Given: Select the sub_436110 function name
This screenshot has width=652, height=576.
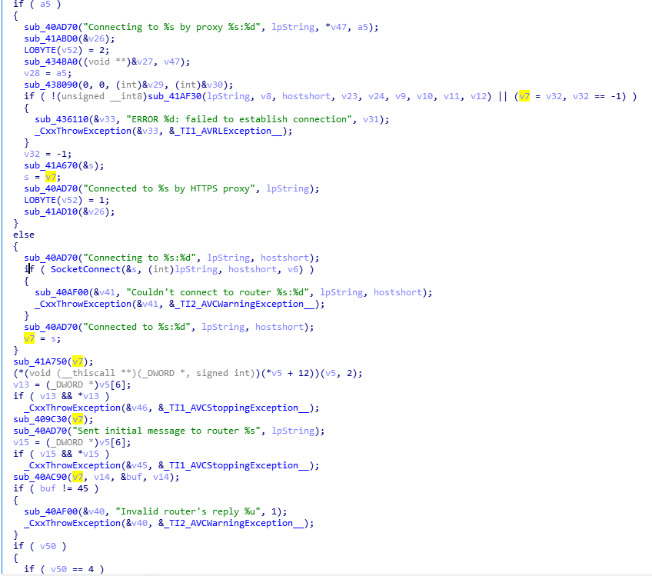Looking at the screenshot, I should click(x=62, y=119).
